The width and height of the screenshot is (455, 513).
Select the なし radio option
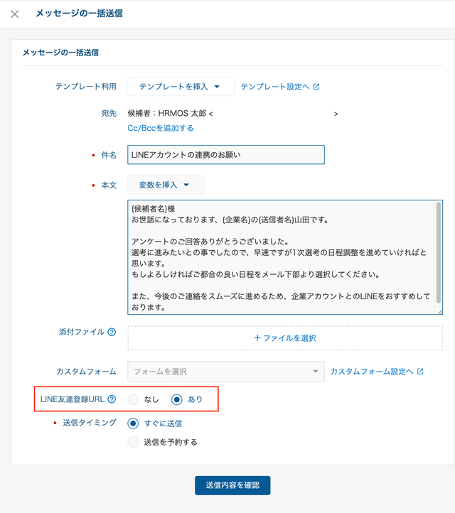[134, 399]
